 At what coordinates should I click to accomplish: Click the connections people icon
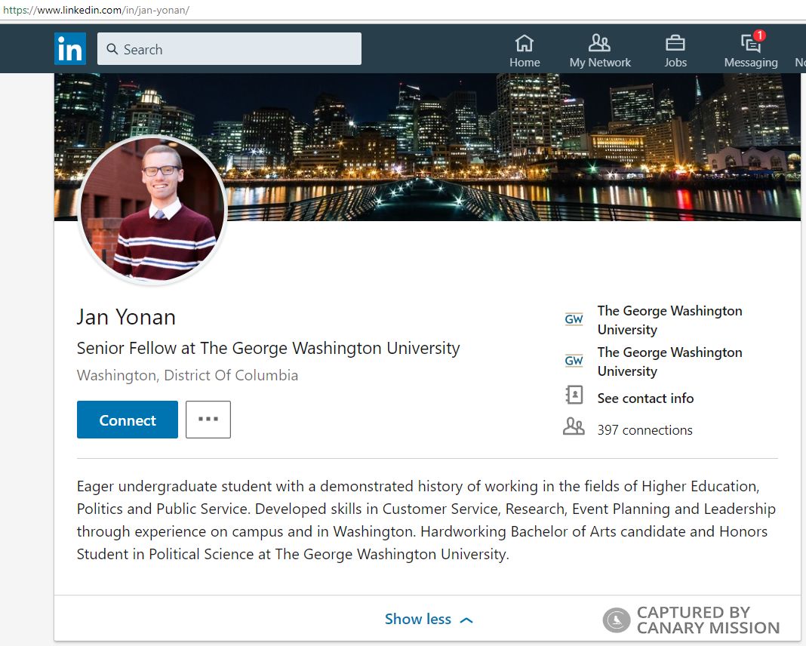[x=574, y=428]
